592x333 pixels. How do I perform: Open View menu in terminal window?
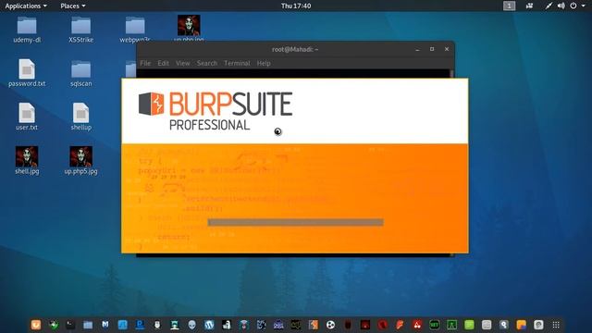[x=183, y=63]
